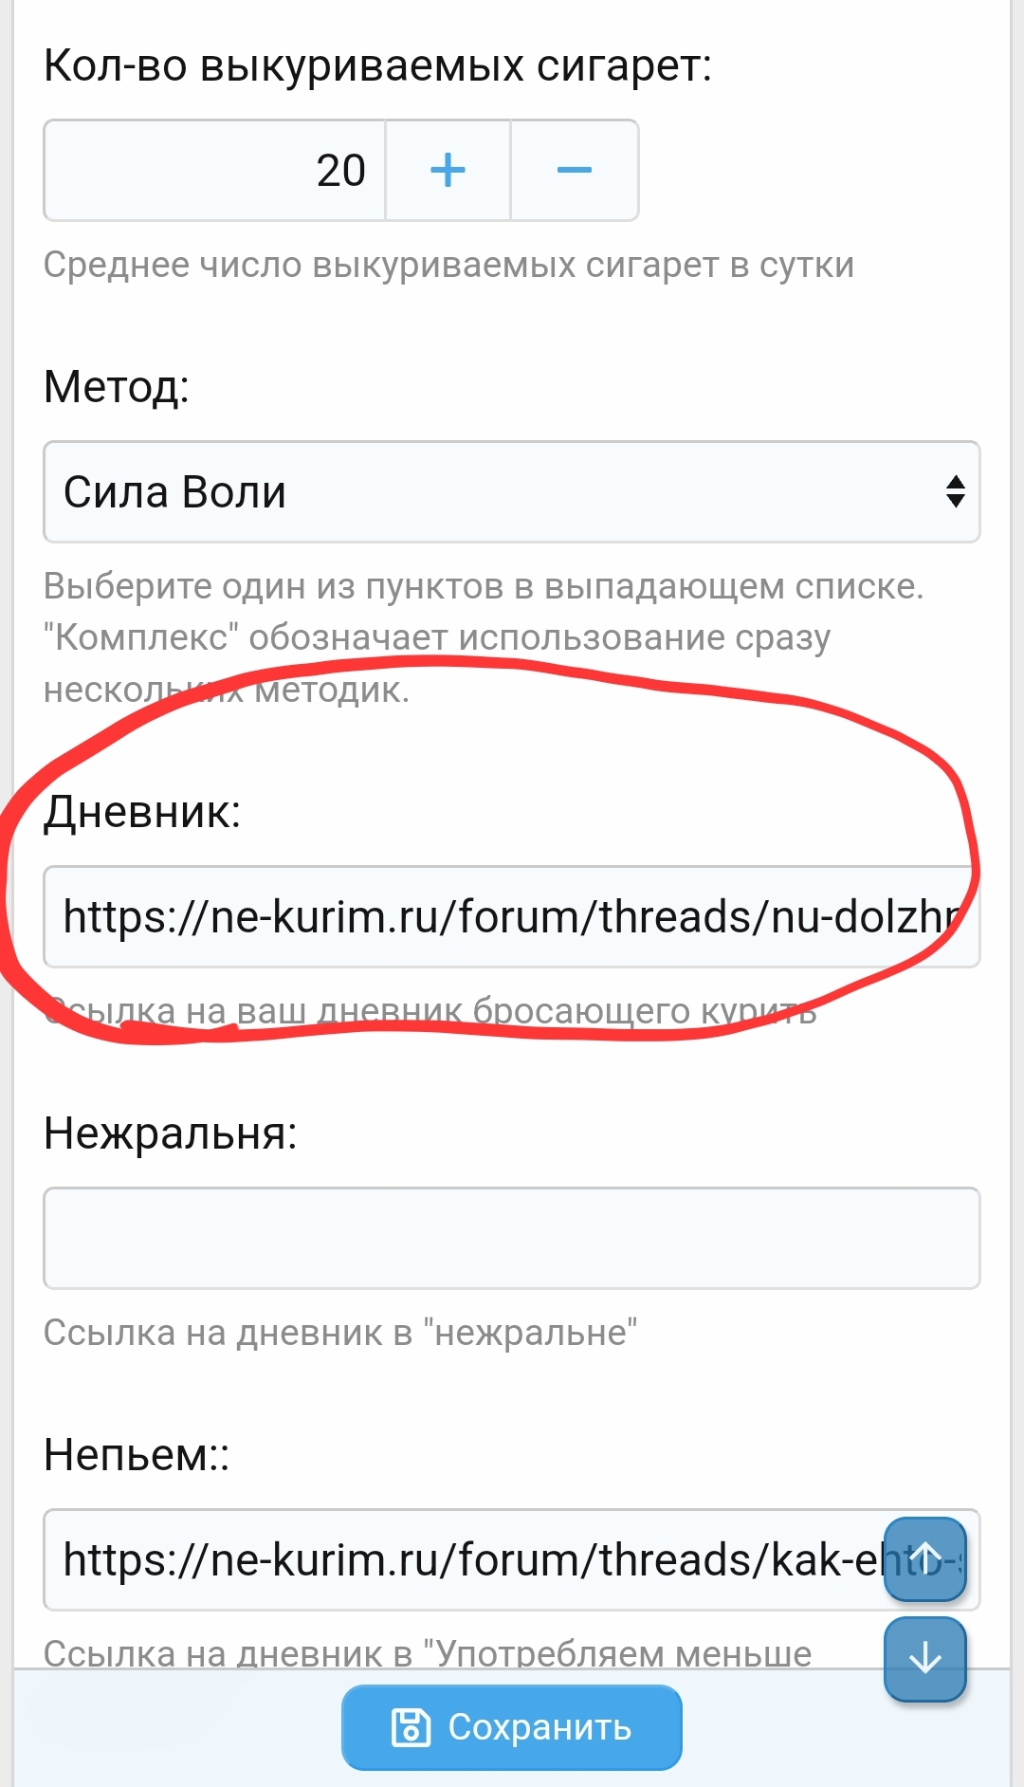
Task: Focus the empty Нежральня input field
Action: tap(512, 1238)
